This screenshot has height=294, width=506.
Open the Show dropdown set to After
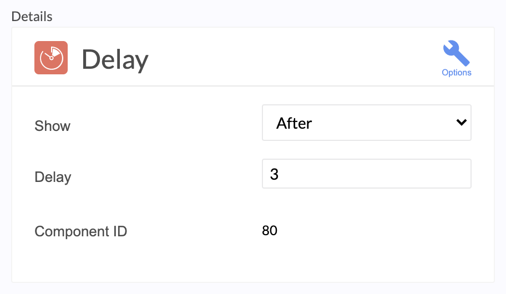(x=367, y=123)
